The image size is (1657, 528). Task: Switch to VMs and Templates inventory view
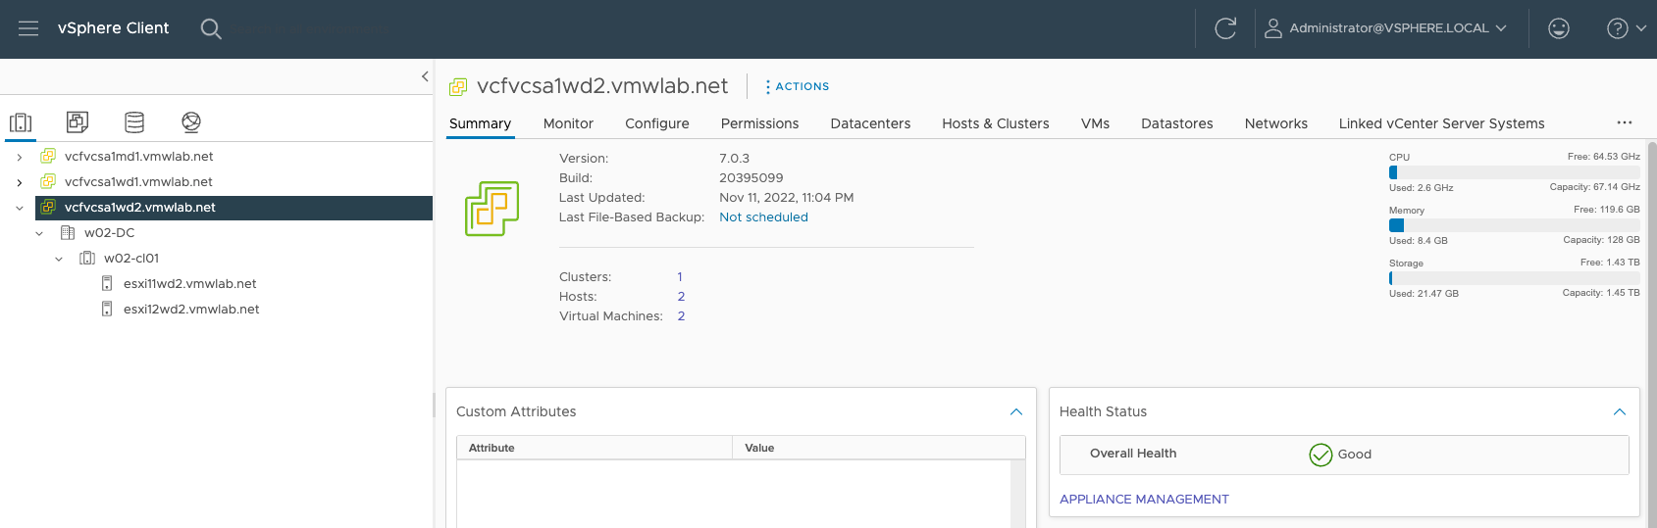78,122
